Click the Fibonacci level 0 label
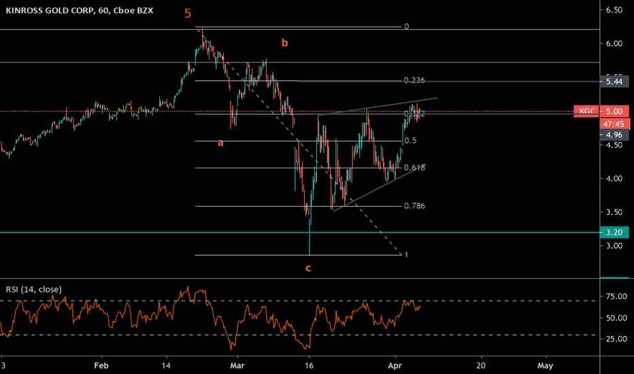The image size is (634, 374). pyautogui.click(x=406, y=27)
